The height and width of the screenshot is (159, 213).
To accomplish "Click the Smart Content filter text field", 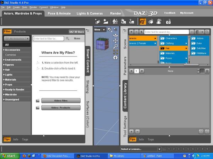I will point(48,39).
